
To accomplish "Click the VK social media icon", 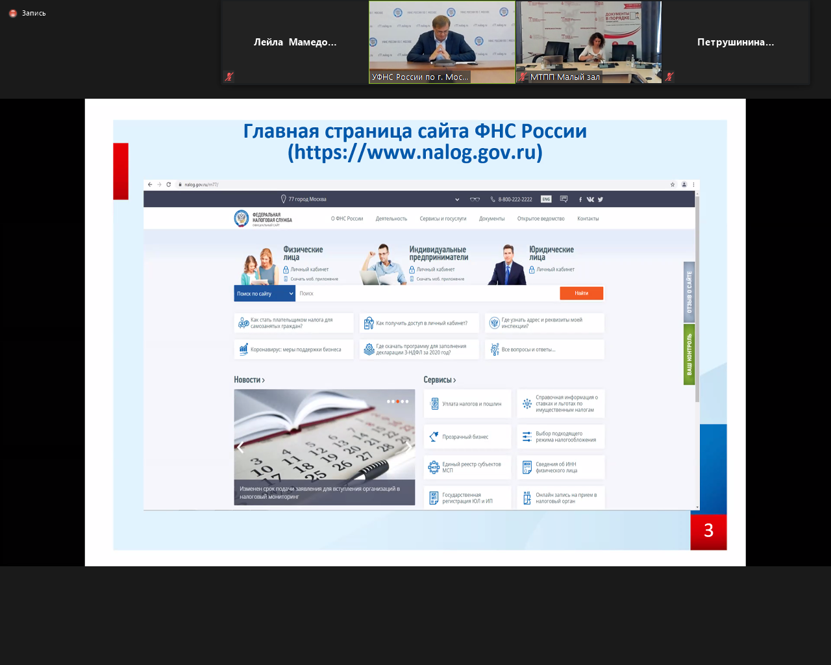I will pos(590,199).
